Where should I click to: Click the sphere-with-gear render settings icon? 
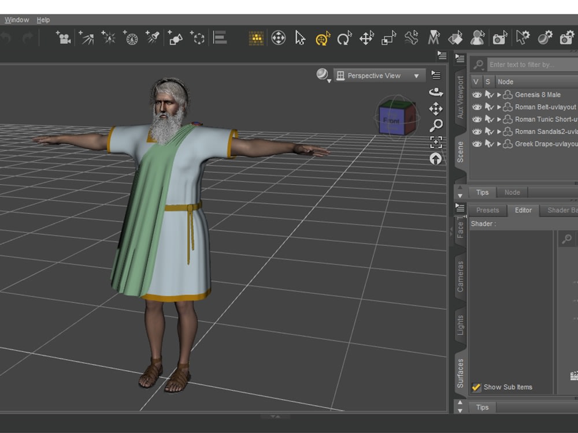pyautogui.click(x=545, y=38)
